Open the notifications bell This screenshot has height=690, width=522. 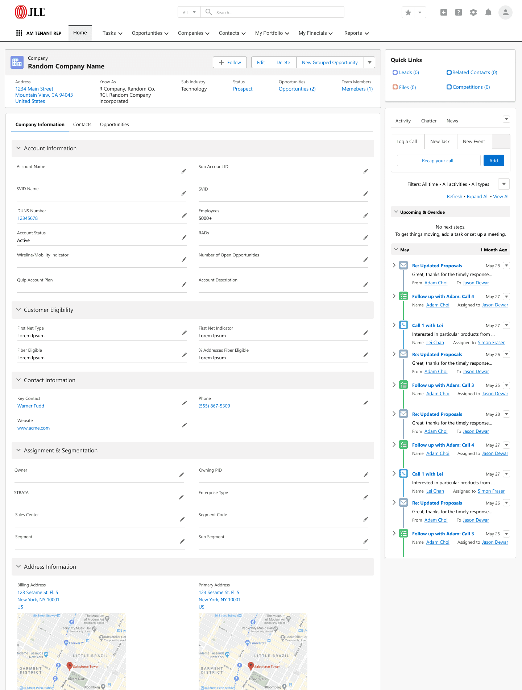[x=488, y=13]
